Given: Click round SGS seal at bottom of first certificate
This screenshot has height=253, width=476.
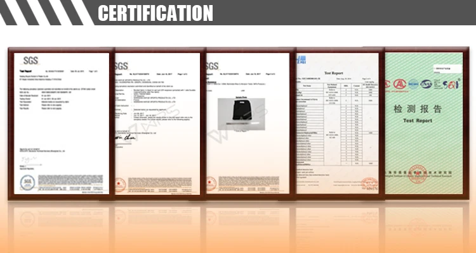Looking at the screenshot, I should pos(29,182).
